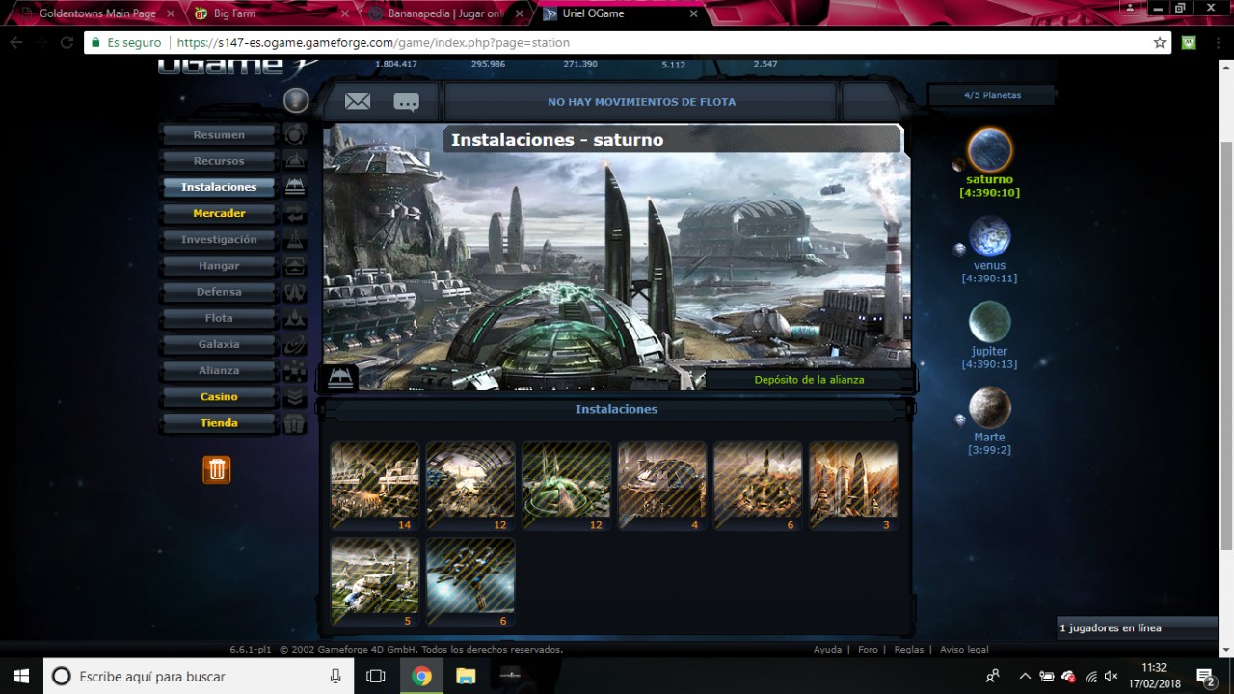Select the venus planet icon
Image resolution: width=1234 pixels, height=694 pixels.
point(990,236)
